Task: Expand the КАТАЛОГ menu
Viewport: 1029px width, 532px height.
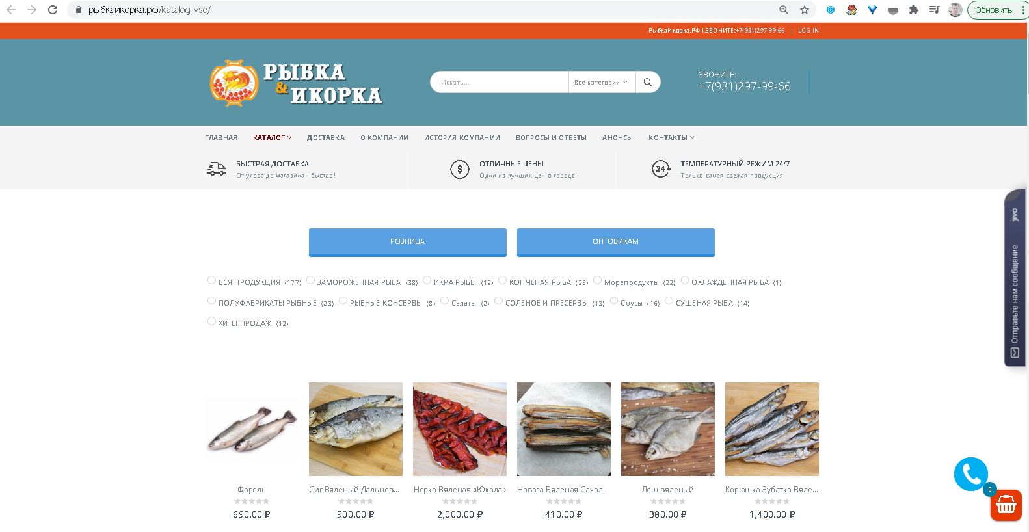Action: [272, 137]
